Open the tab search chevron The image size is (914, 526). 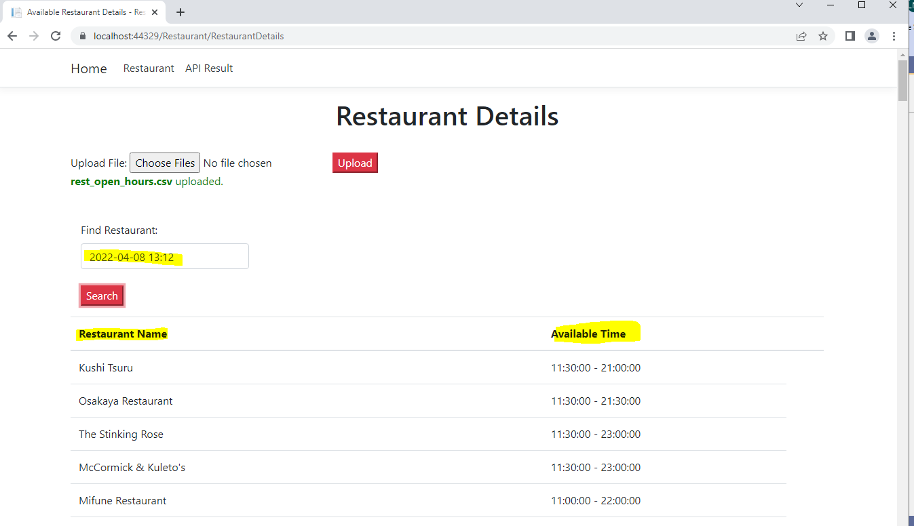[x=799, y=5]
